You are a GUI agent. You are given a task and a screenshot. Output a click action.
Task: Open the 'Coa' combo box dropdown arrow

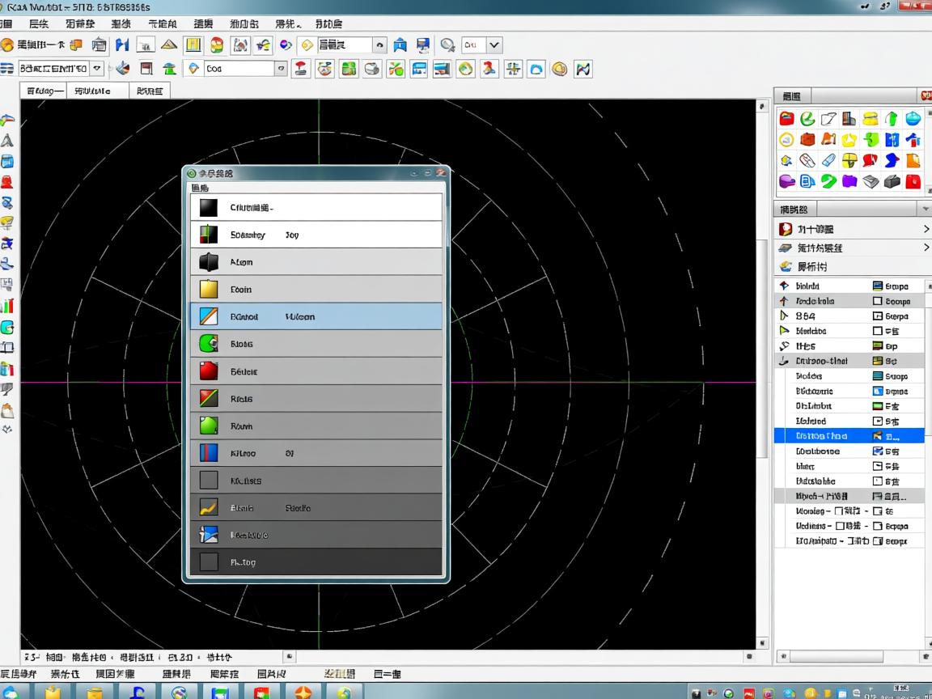tap(281, 69)
